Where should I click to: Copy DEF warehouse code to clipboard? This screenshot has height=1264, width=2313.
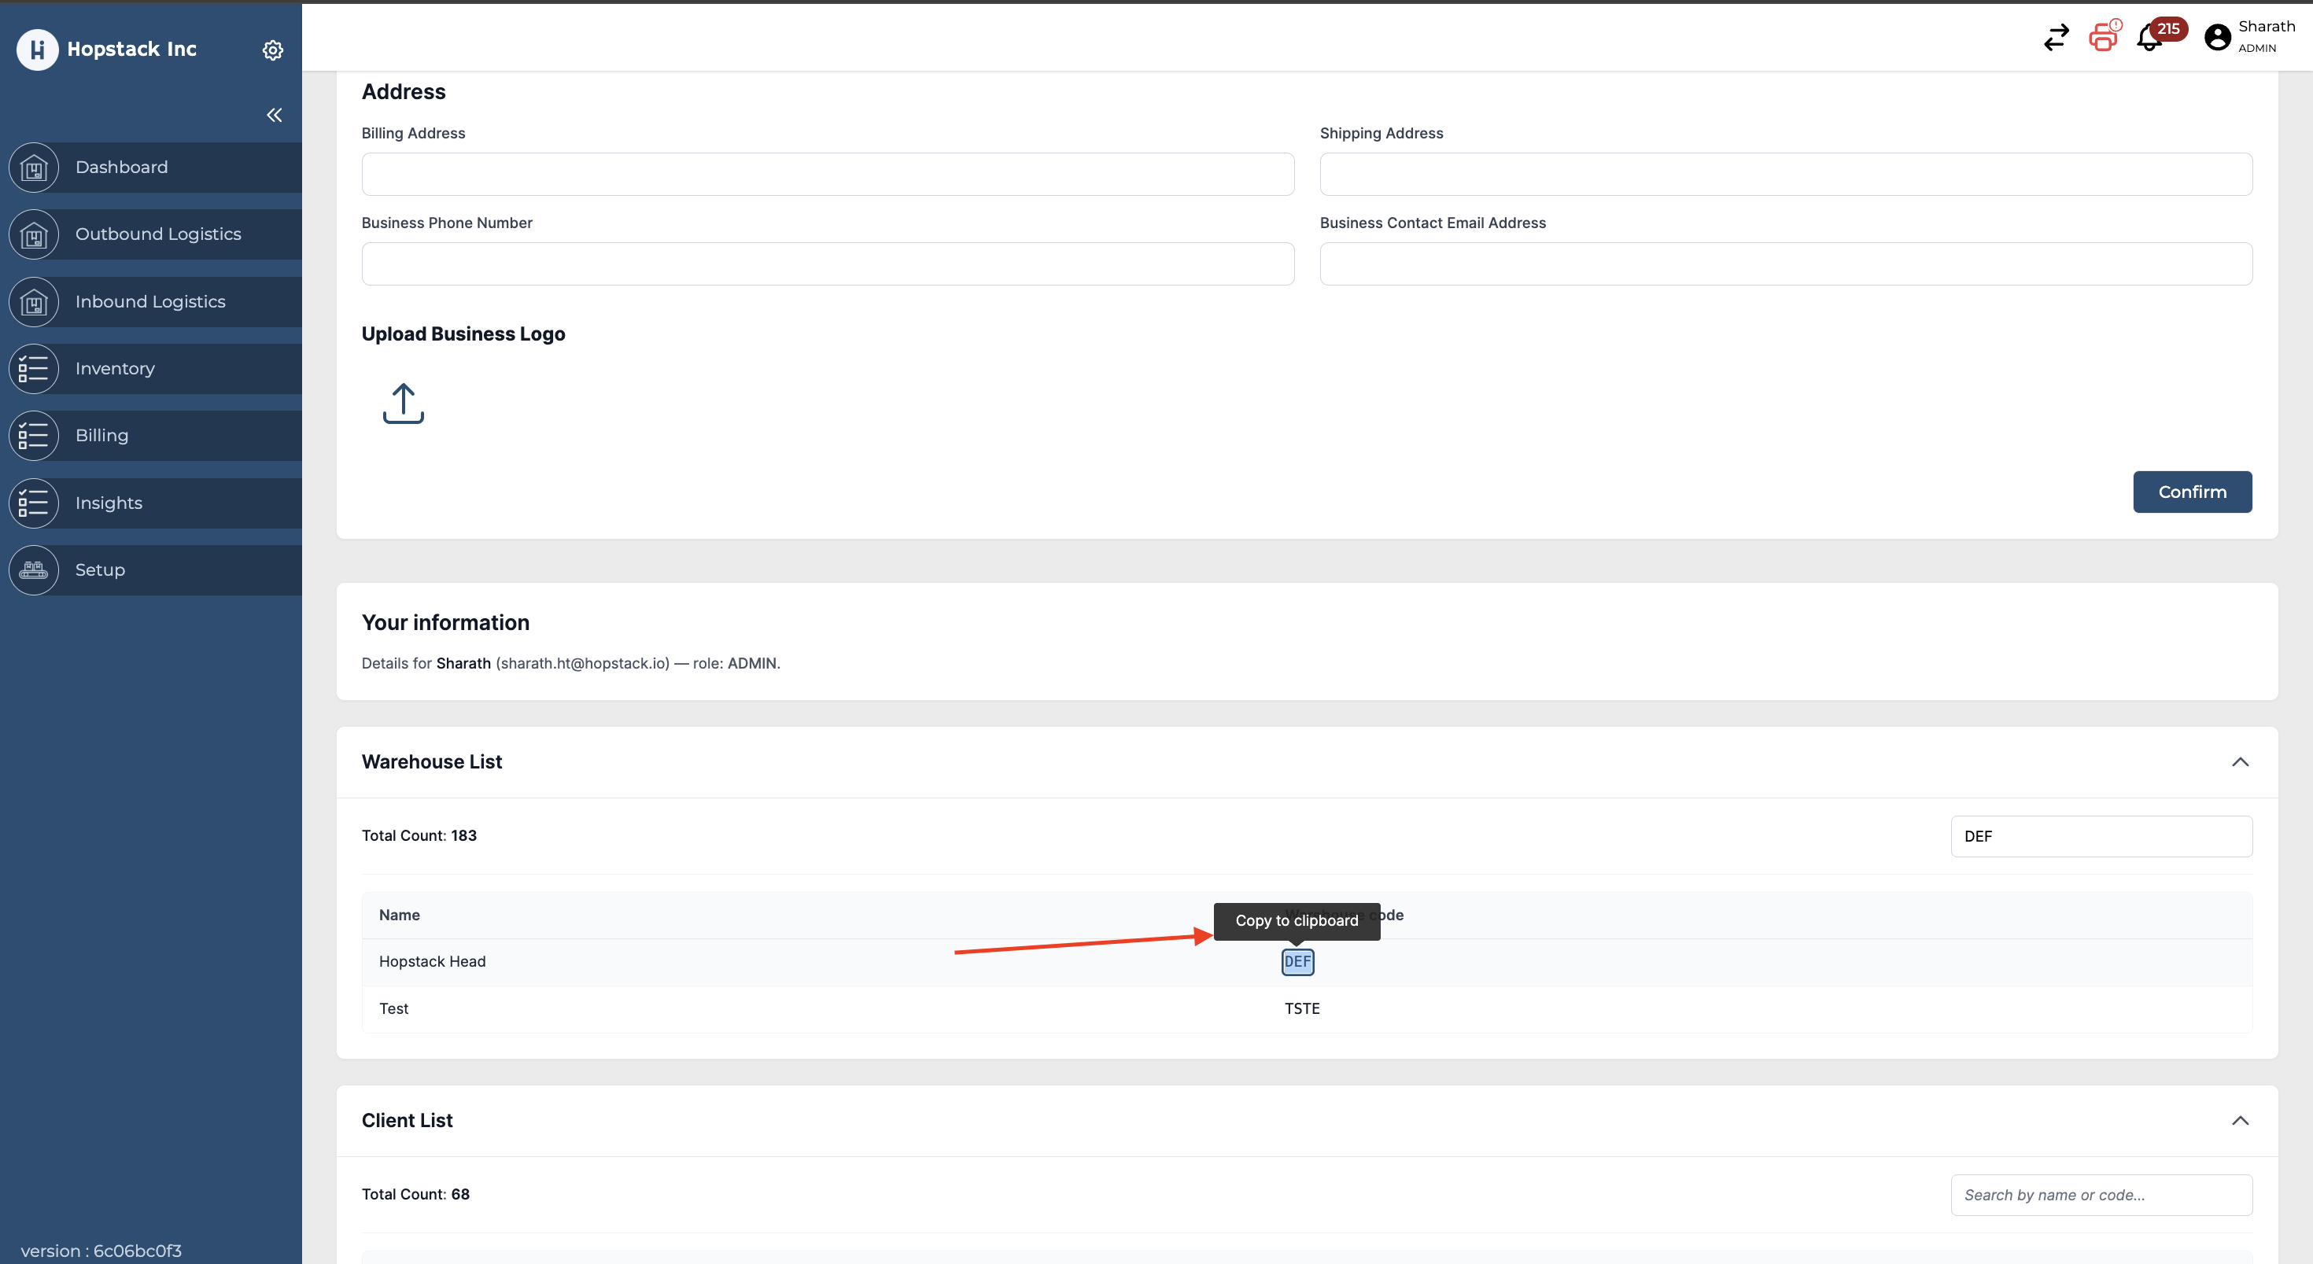(1297, 961)
